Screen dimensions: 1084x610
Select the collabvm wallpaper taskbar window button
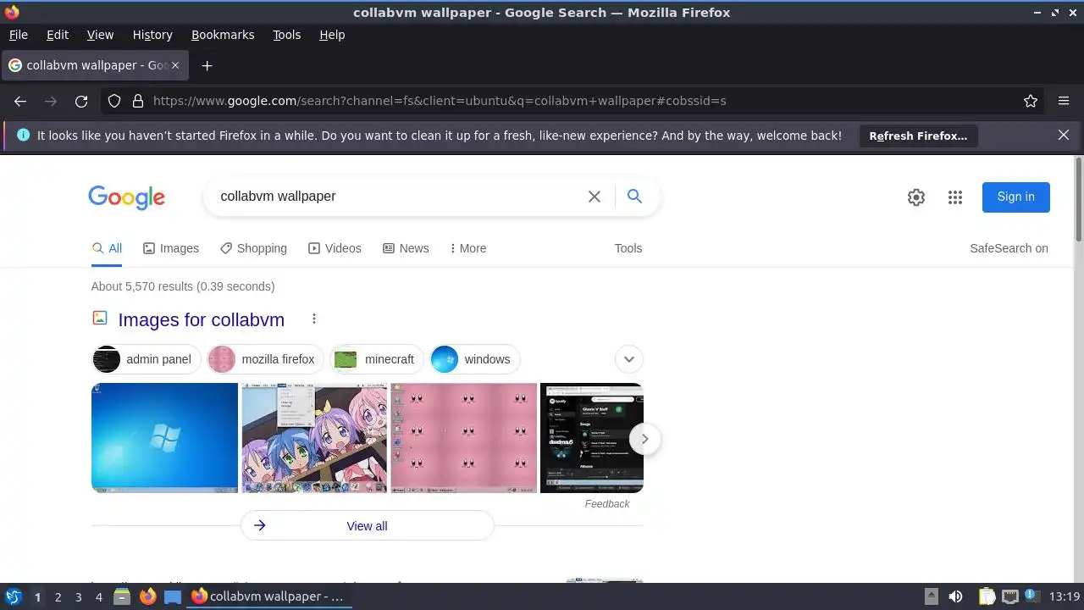[268, 596]
